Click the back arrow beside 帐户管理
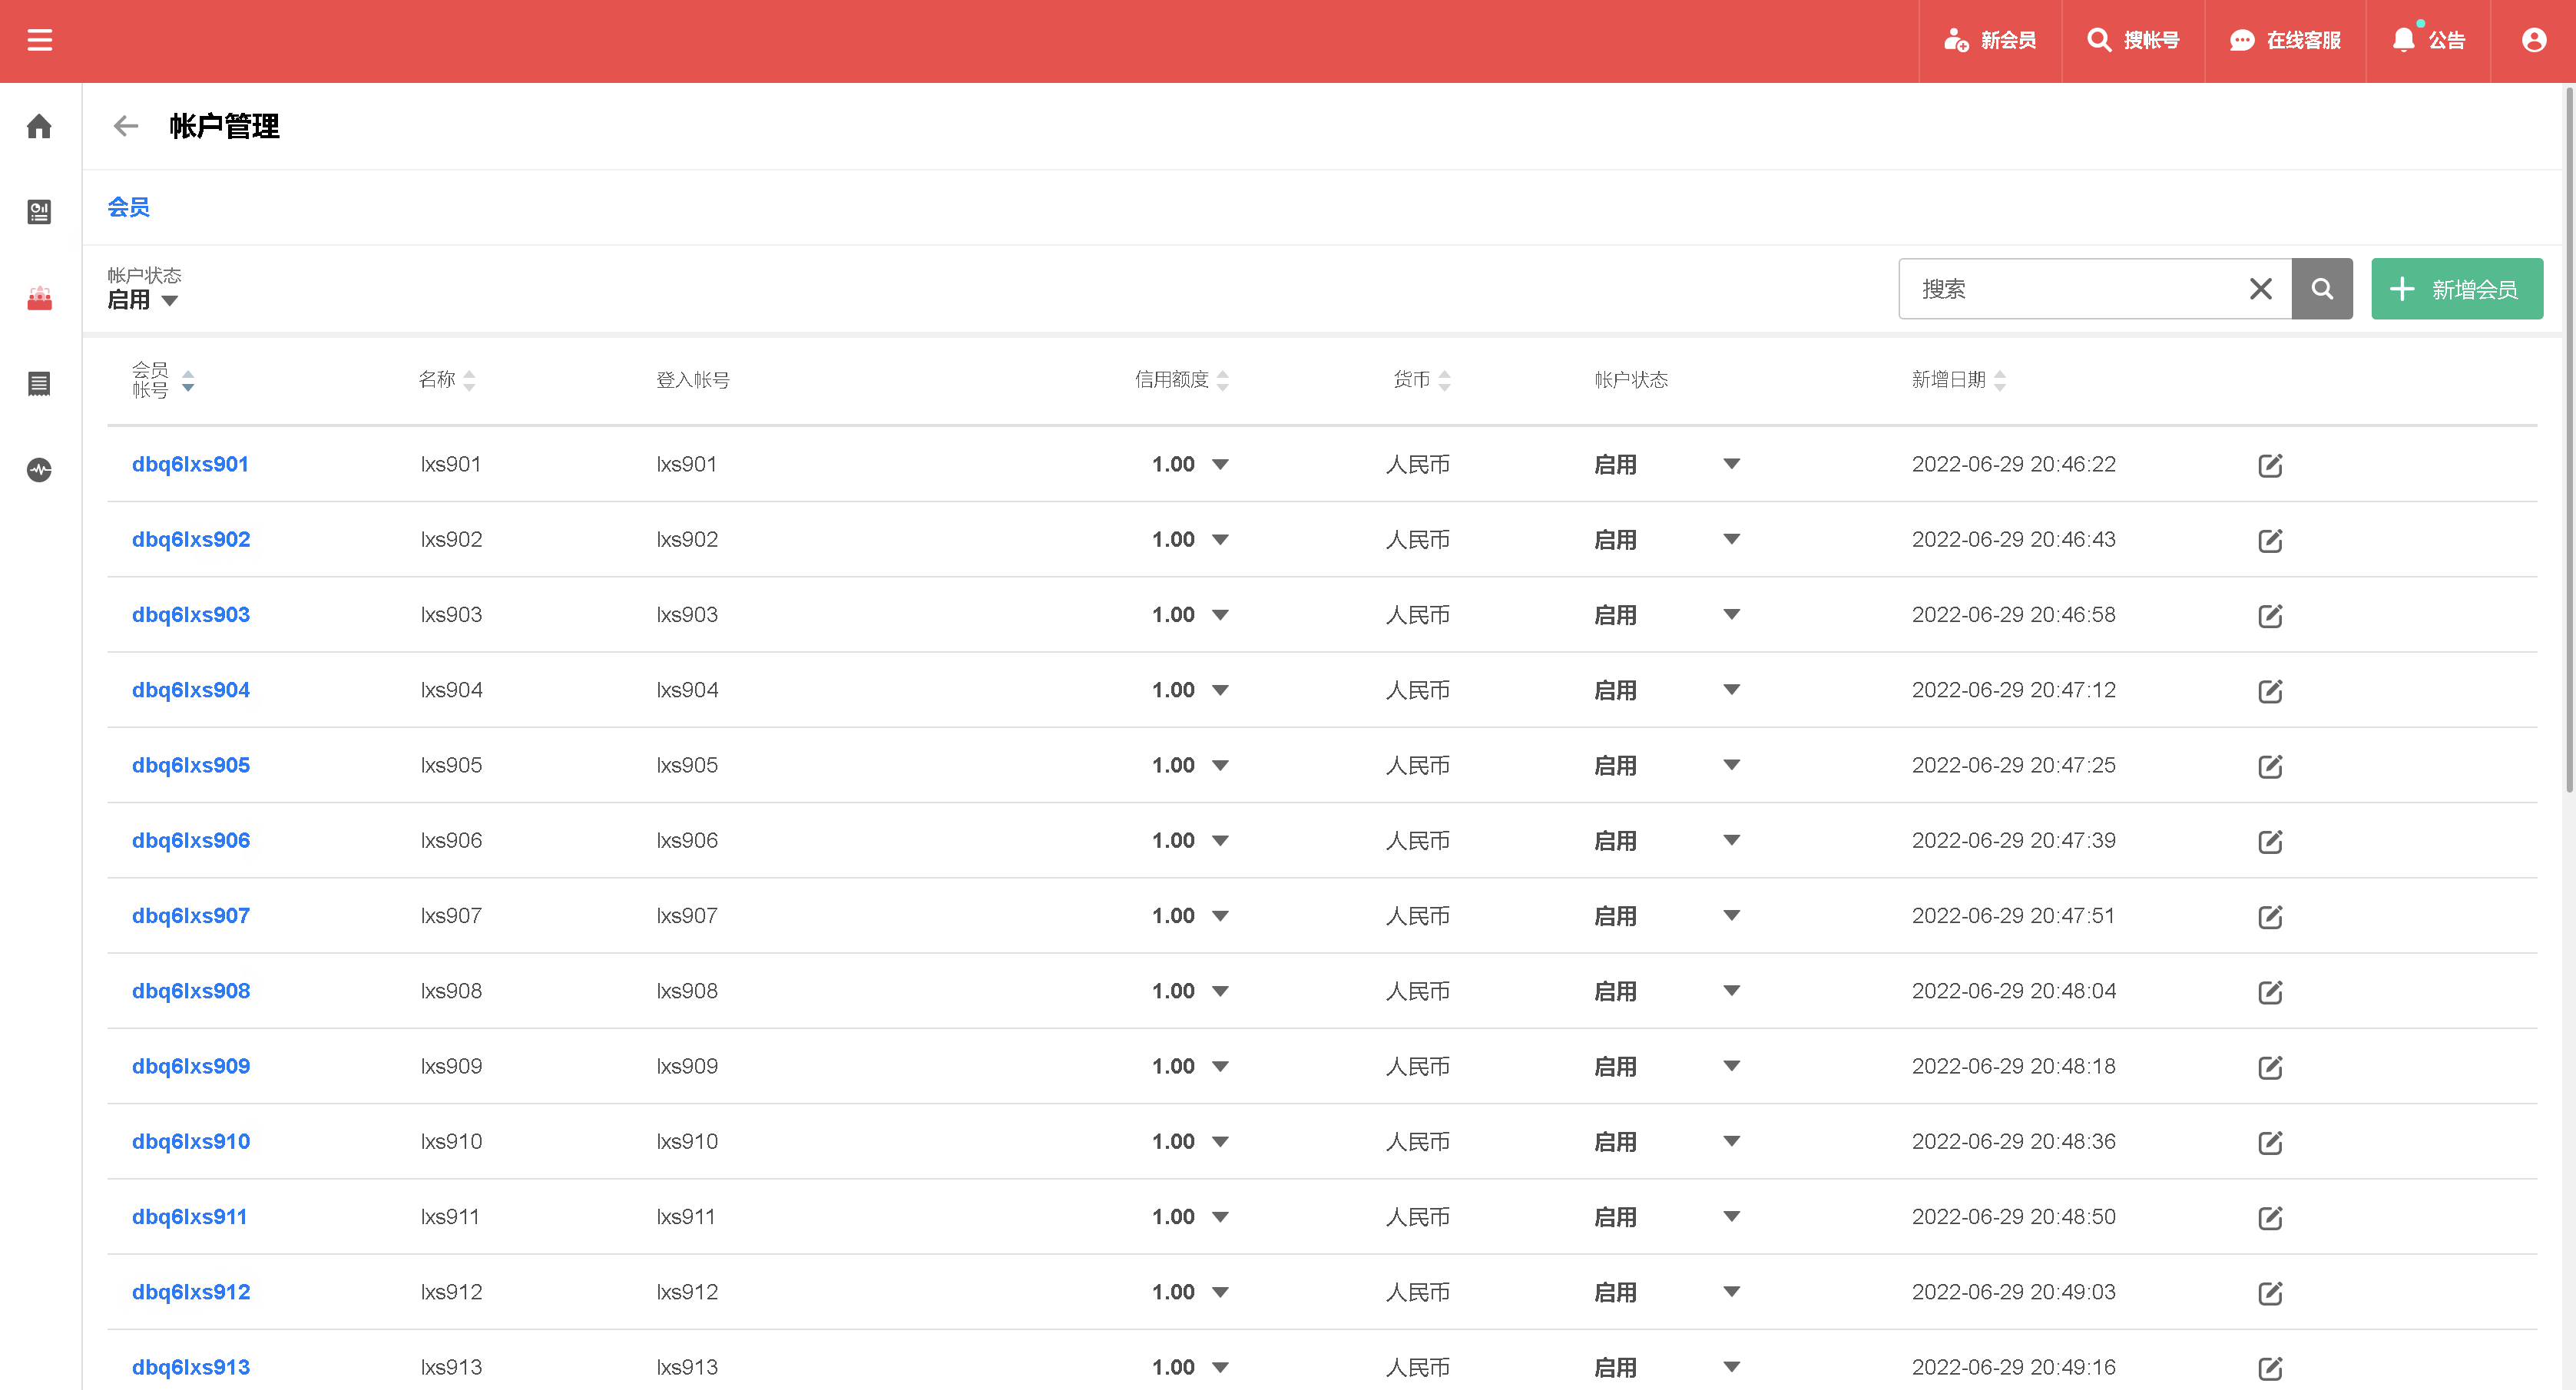This screenshot has width=2576, height=1390. [126, 126]
